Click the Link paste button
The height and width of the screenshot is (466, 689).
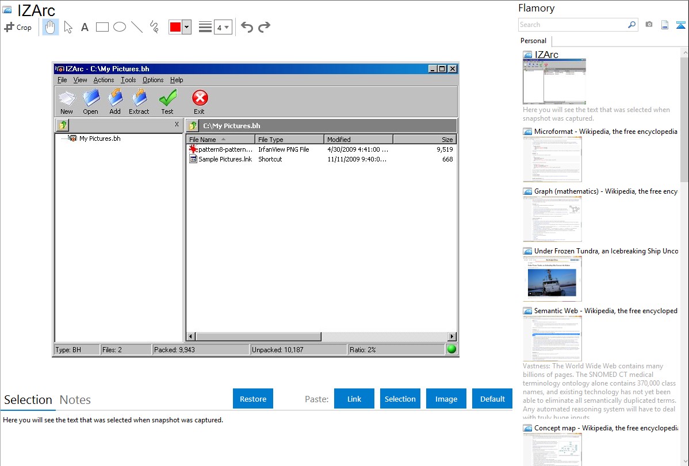354,399
